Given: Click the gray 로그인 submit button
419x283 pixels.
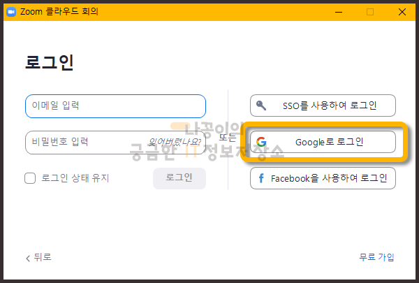Looking at the screenshot, I should pos(179,178).
